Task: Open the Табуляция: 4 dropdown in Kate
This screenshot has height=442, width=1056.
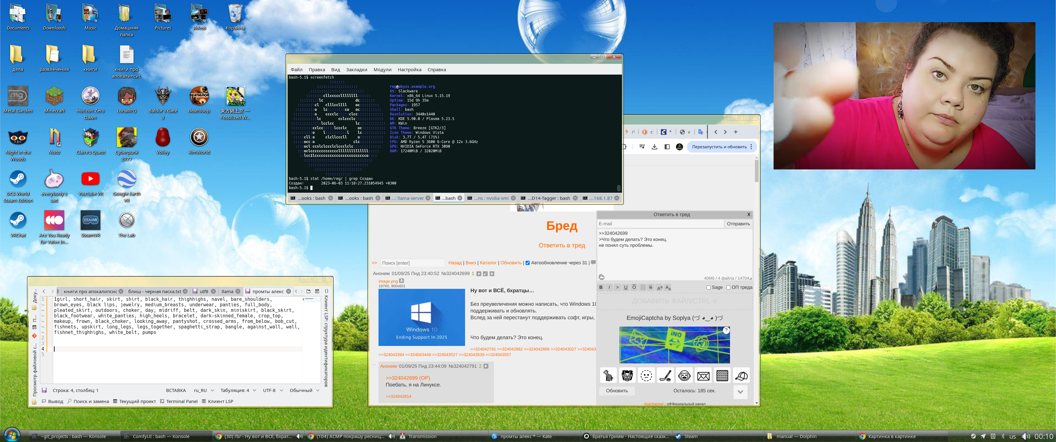Action: point(238,390)
